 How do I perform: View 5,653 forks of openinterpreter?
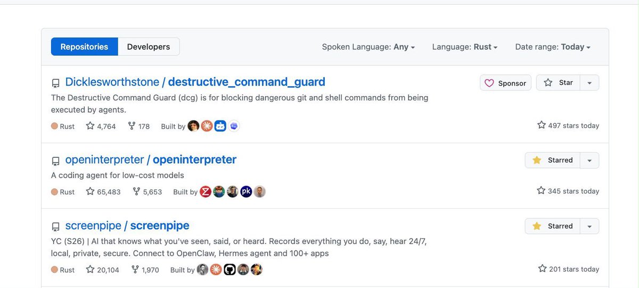147,192
